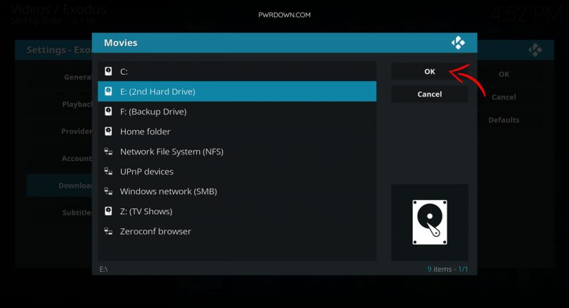The width and height of the screenshot is (569, 308).
Task: Click the F: Backup Drive disk icon
Action: (108, 111)
